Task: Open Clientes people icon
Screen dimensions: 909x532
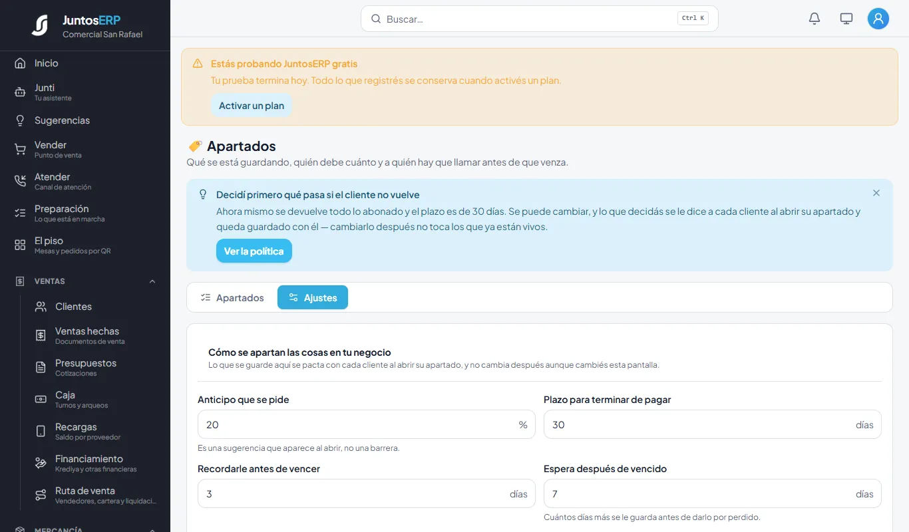Action: tap(41, 307)
